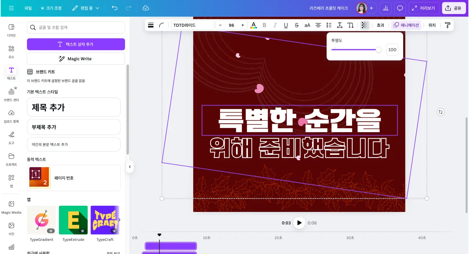Switch to the 요소 sidebar tab
Viewport: 469px width, 254px height.
coord(11,52)
